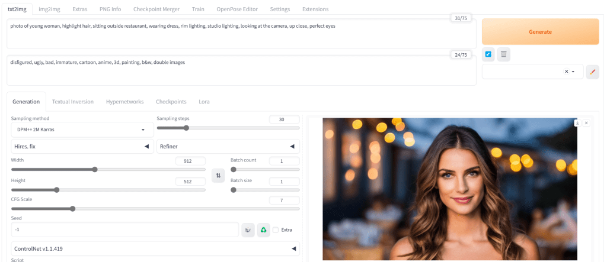This screenshot has height=262, width=607.
Task: Click the paintbrush edit styles icon
Action: (x=592, y=72)
